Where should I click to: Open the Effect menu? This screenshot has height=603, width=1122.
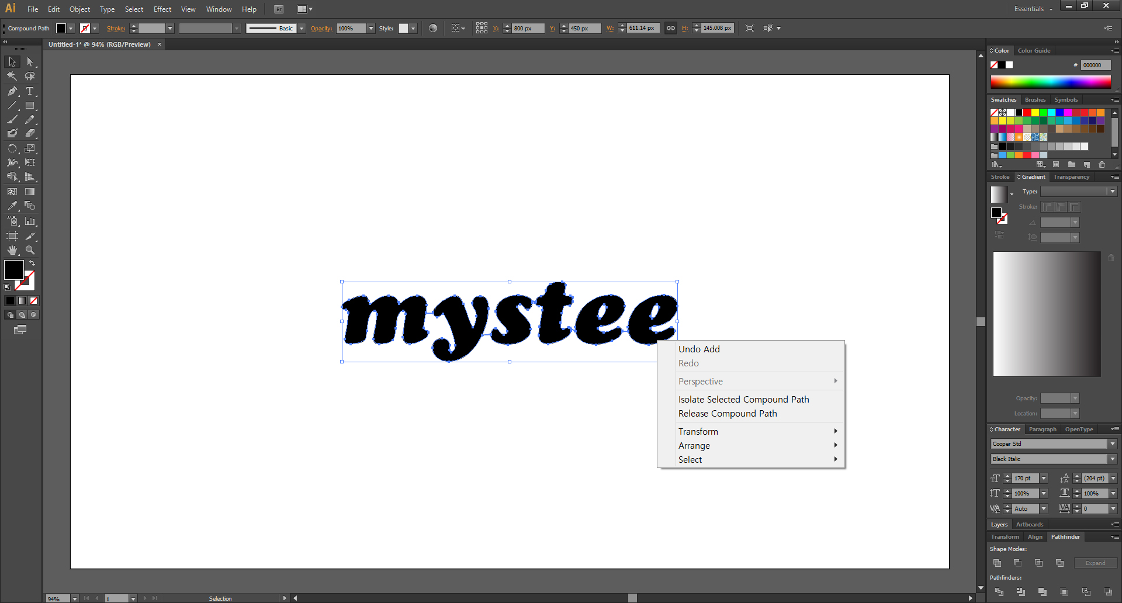point(162,9)
